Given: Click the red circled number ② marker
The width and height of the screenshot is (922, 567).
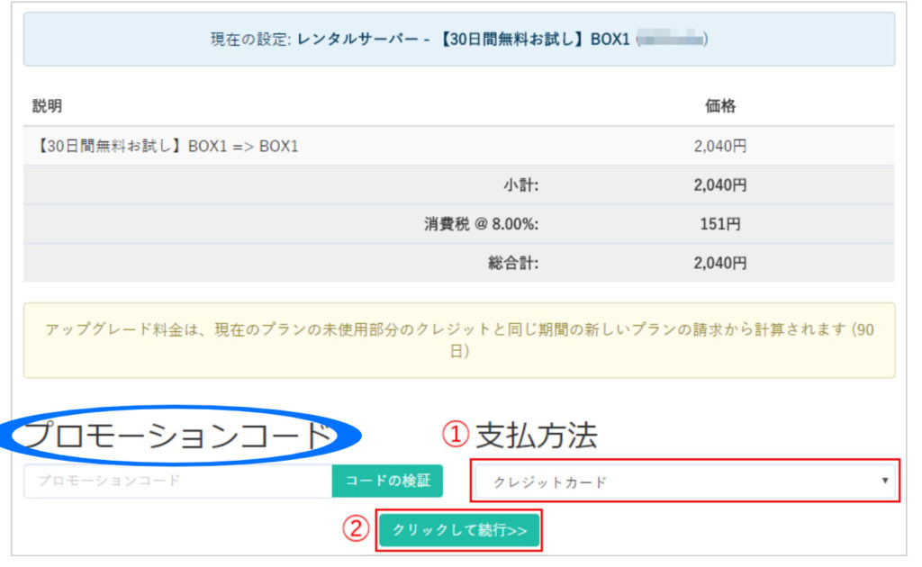Looking at the screenshot, I should [x=357, y=529].
